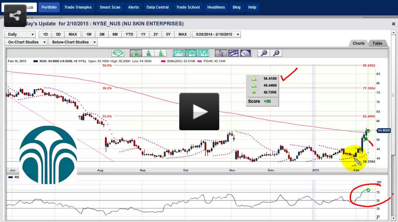Choose the trend line drawing tool
Viewport: 398px width, 222px height.
[233, 53]
